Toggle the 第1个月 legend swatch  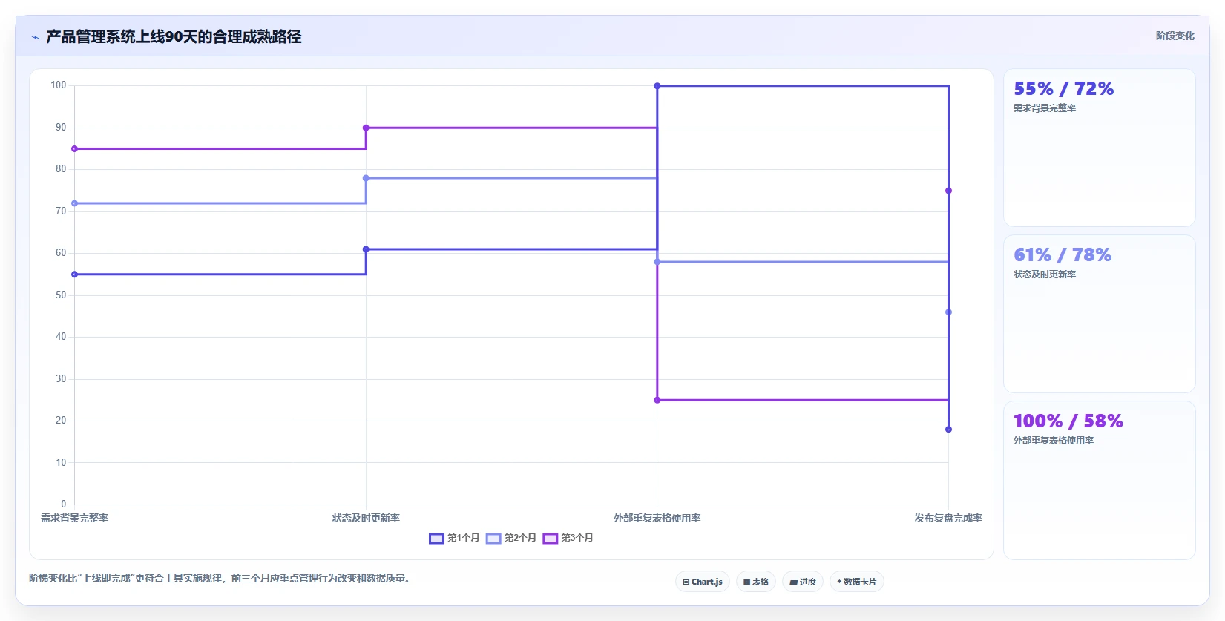coord(436,538)
